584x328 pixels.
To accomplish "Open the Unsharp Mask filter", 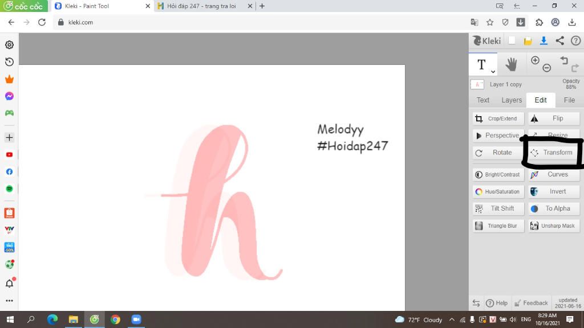I will [x=554, y=225].
